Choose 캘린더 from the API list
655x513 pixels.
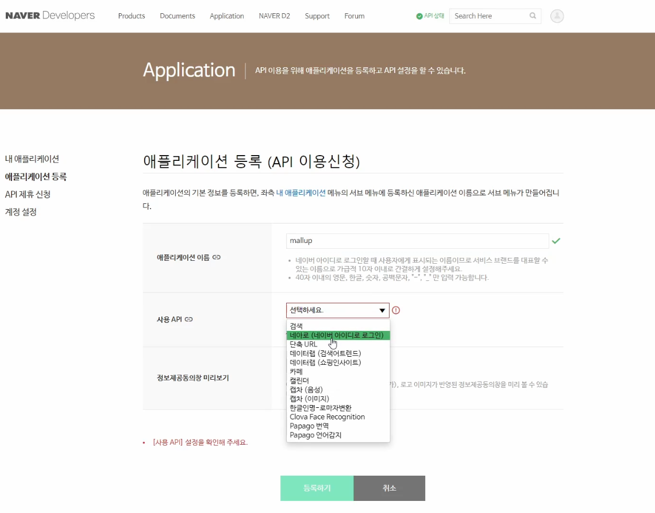338,380
